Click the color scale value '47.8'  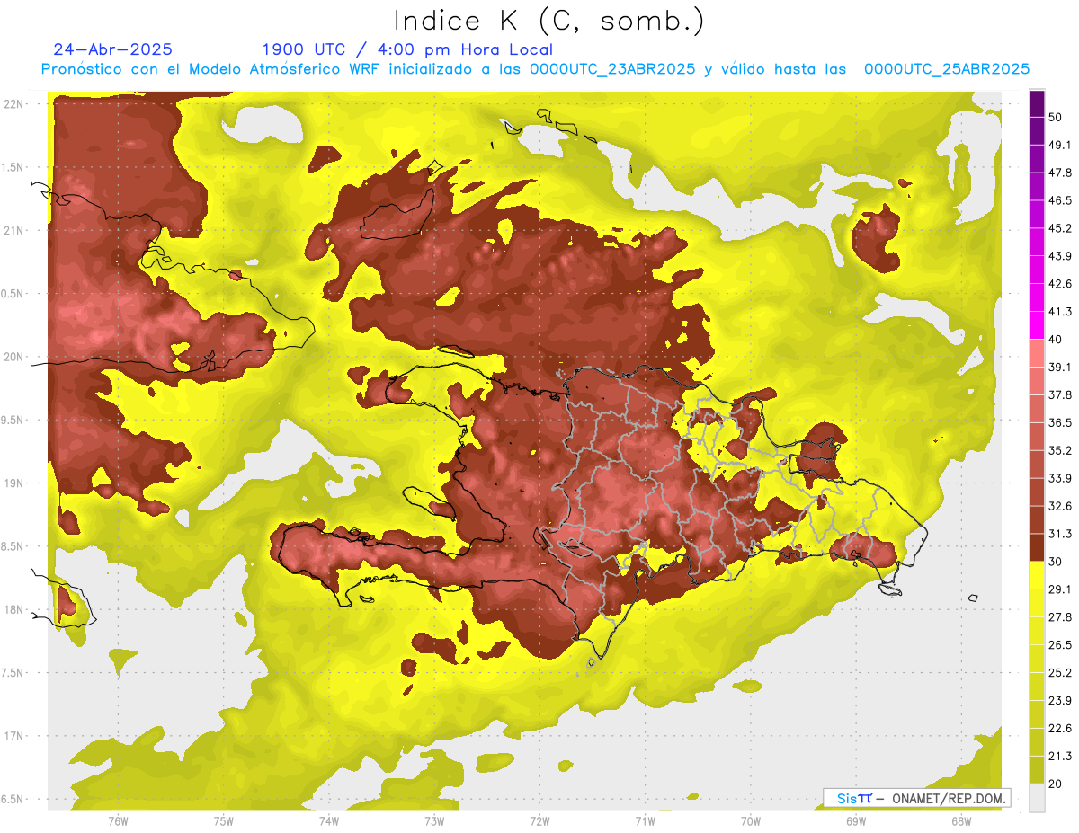point(1060,173)
